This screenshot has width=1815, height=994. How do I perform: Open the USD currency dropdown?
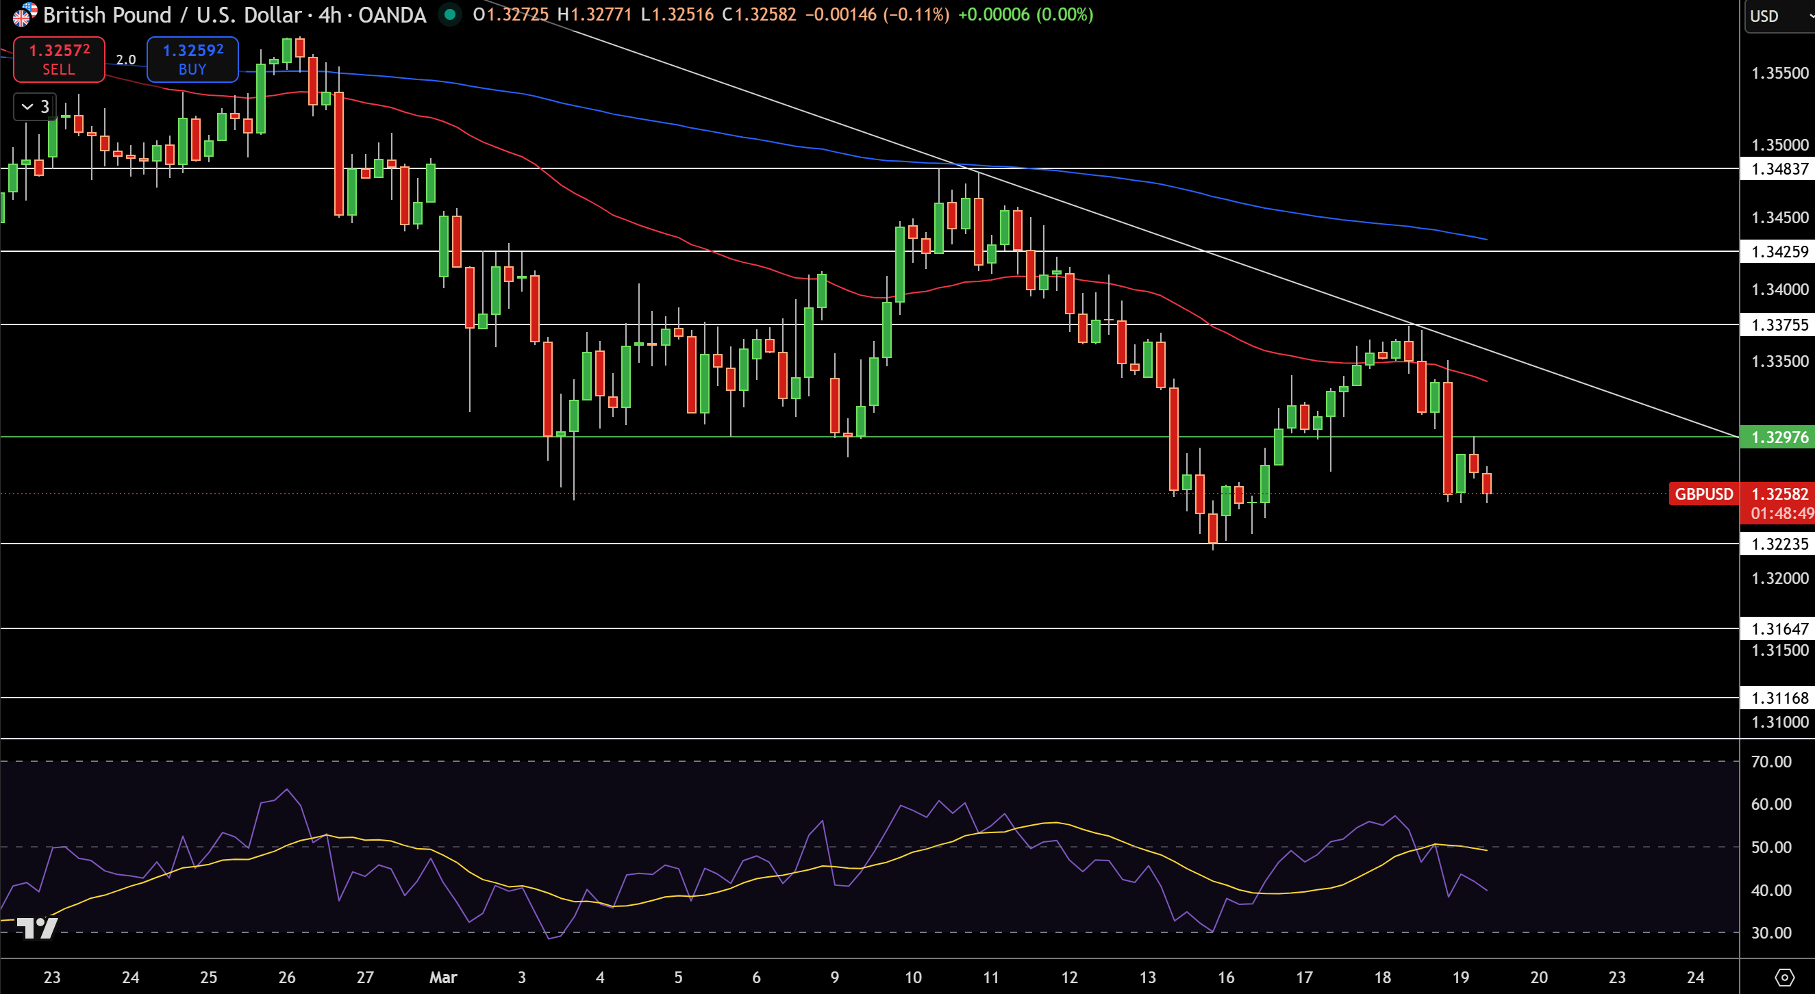1780,16
